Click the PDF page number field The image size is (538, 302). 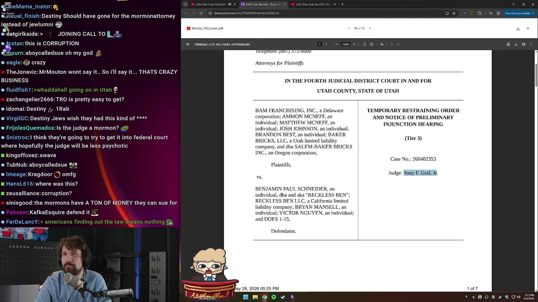(x=319, y=44)
